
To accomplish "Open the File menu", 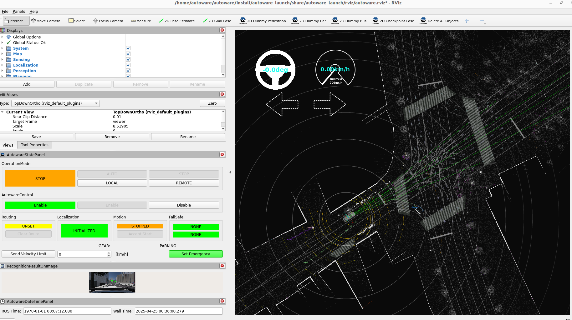I will coord(5,11).
